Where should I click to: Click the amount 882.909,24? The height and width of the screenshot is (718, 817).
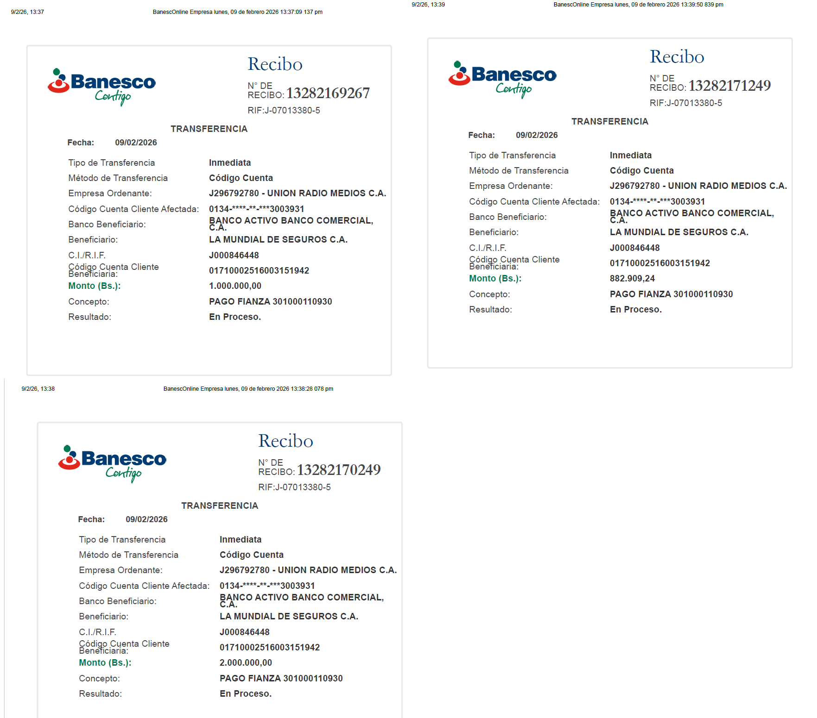click(x=632, y=279)
